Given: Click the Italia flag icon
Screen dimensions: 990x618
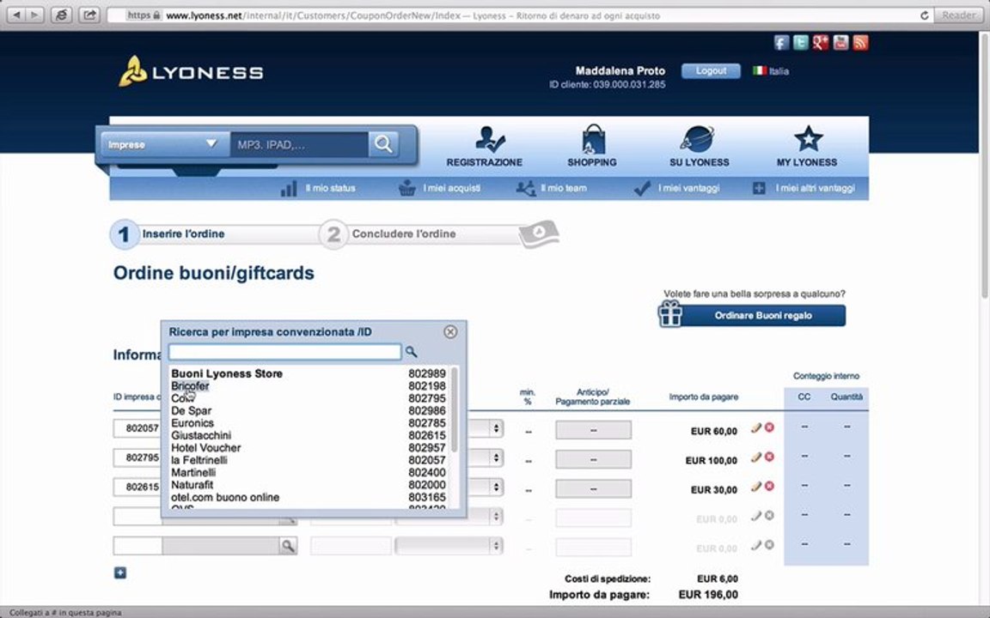Looking at the screenshot, I should pyautogui.click(x=760, y=70).
